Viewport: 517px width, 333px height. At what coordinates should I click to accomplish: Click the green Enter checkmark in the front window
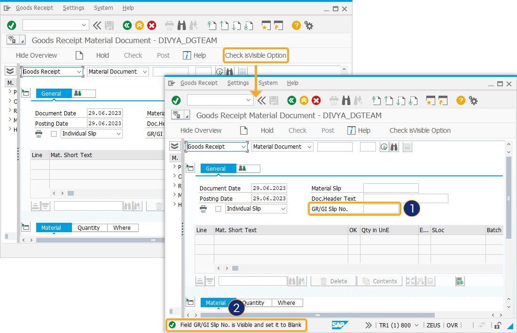coord(176,100)
